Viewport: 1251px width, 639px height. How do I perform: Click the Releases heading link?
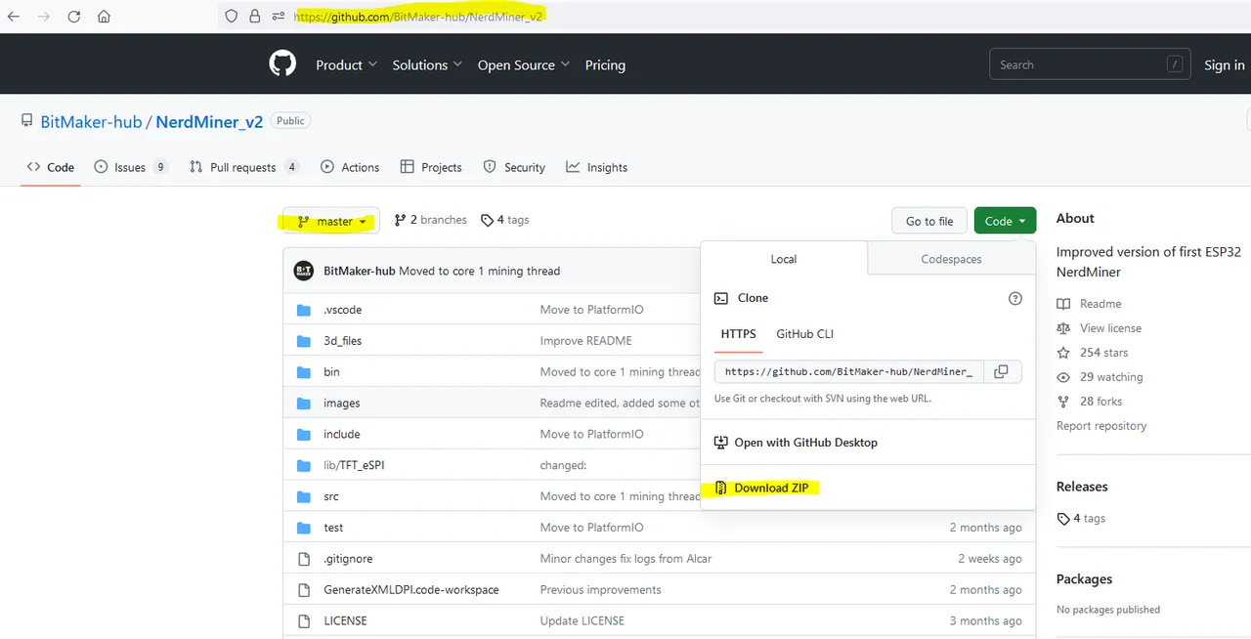point(1082,487)
